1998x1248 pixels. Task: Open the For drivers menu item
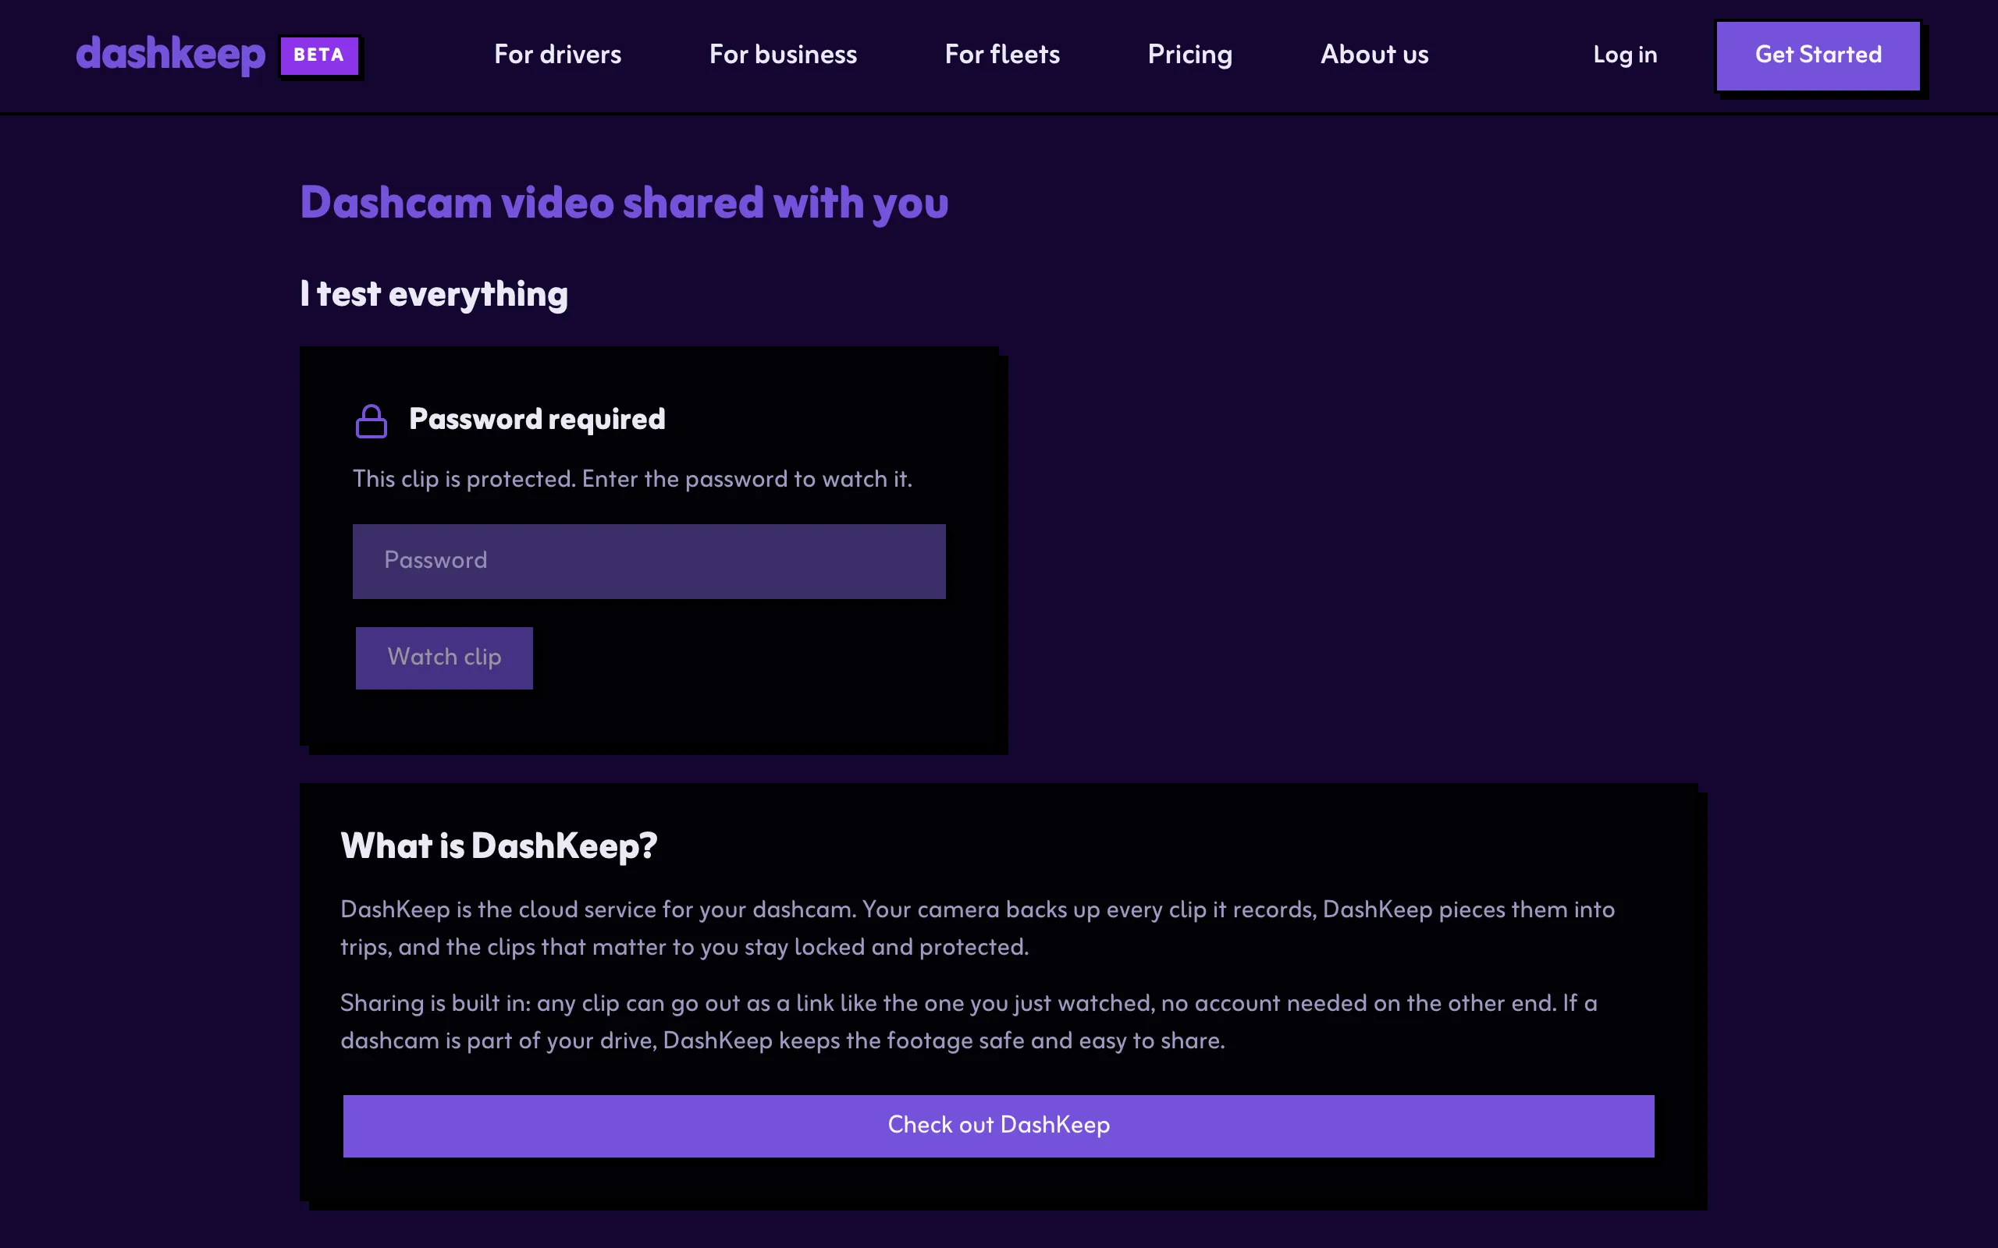(557, 55)
